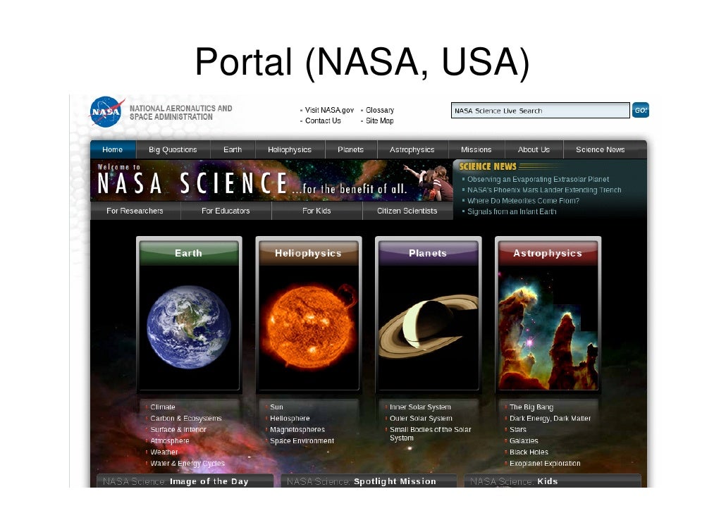The width and height of the screenshot is (726, 513).
Task: Open the Science News menu item
Action: pyautogui.click(x=600, y=149)
